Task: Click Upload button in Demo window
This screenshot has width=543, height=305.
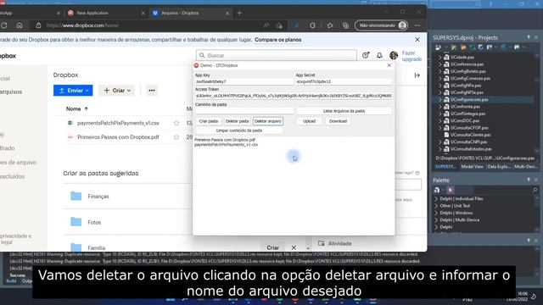Action: click(309, 121)
